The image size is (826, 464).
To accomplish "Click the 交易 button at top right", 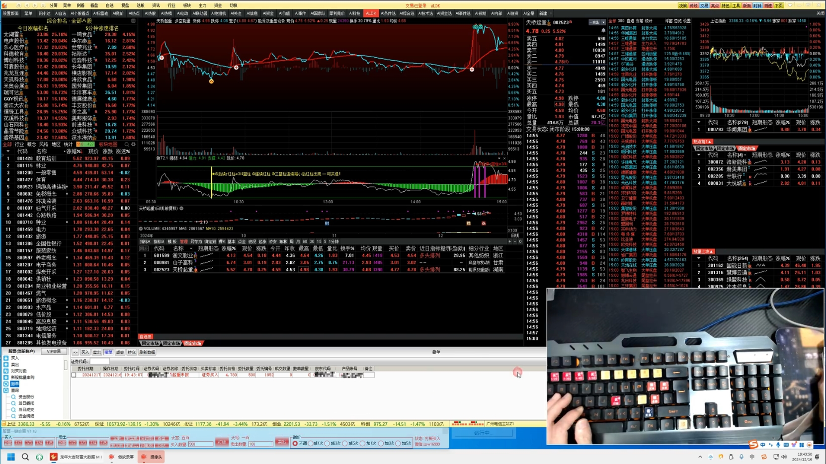I will (x=704, y=5).
